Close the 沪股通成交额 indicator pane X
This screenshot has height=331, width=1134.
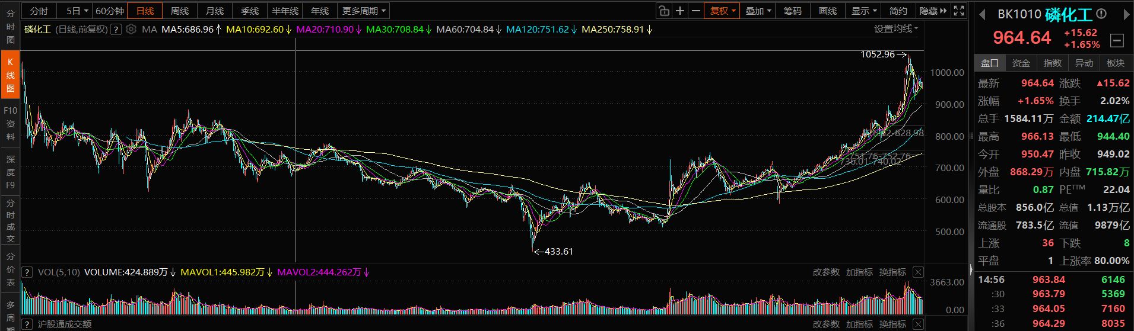(x=918, y=324)
